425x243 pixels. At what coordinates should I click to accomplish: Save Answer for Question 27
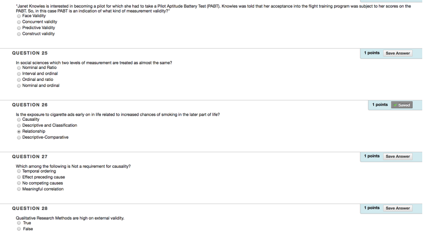click(397, 156)
